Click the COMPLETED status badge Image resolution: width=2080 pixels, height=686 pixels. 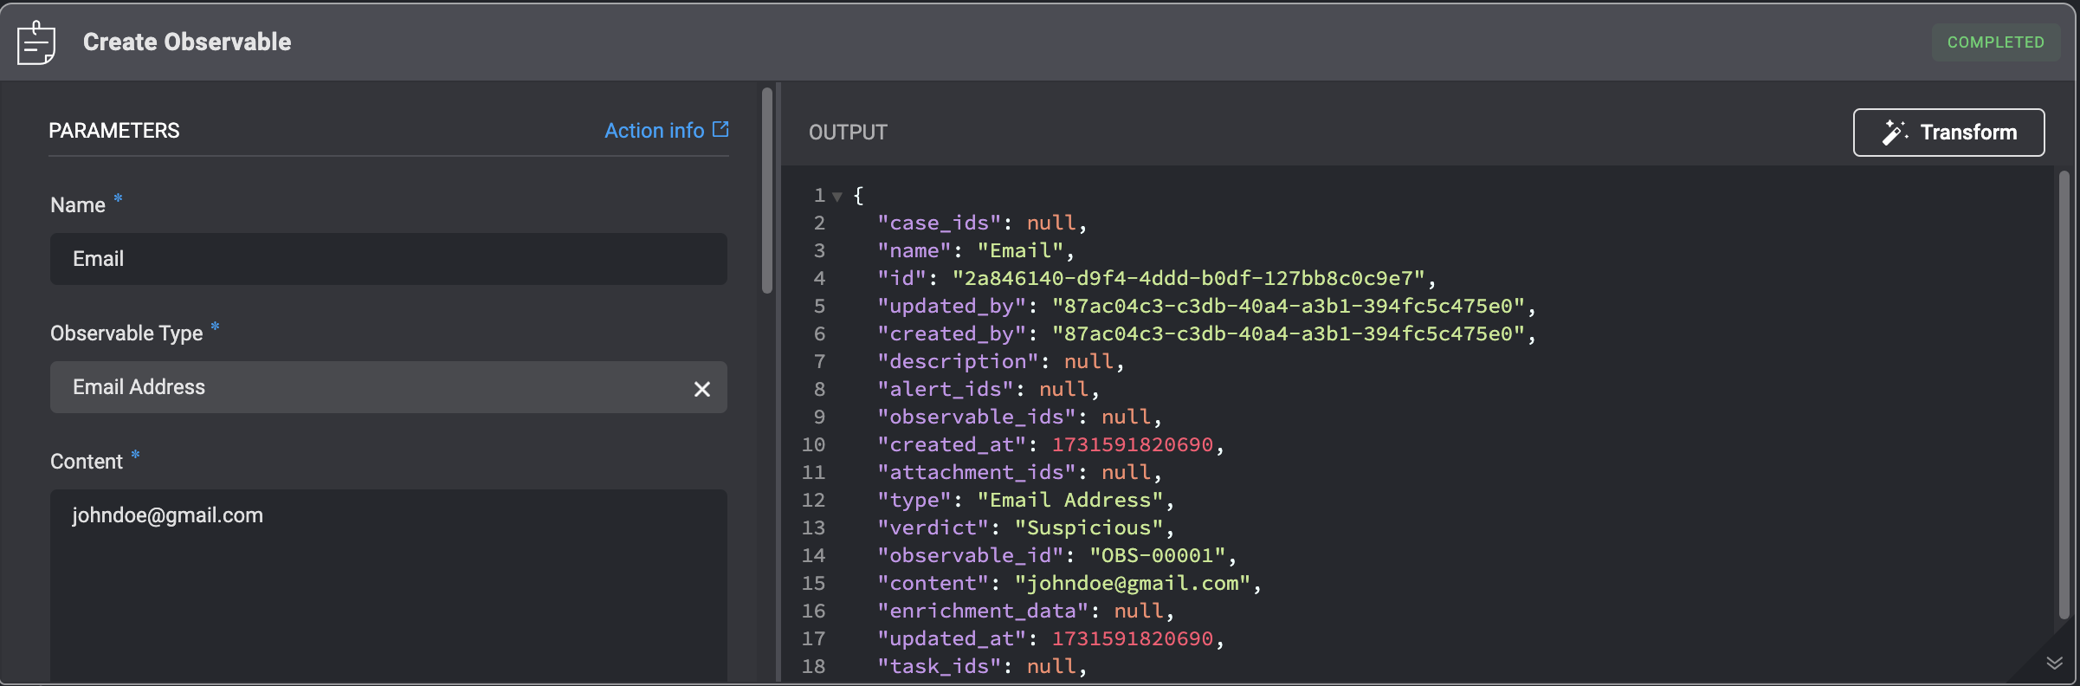[x=1995, y=42]
